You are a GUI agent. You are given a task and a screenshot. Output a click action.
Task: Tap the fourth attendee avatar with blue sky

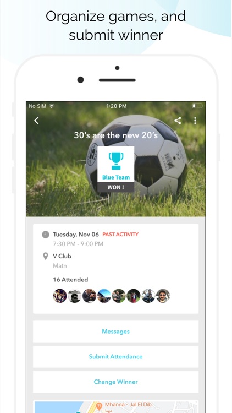(x=104, y=296)
